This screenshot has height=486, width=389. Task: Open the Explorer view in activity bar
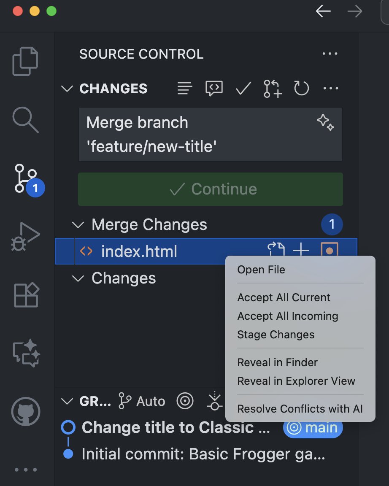[x=25, y=62]
